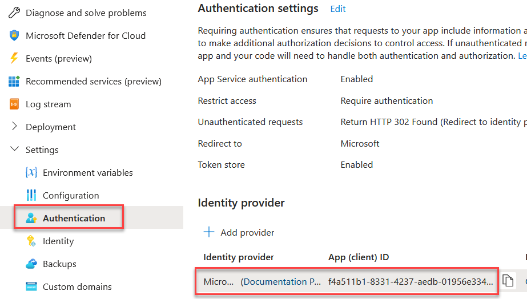
Task: Click the Identity key icon
Action: pos(31,241)
